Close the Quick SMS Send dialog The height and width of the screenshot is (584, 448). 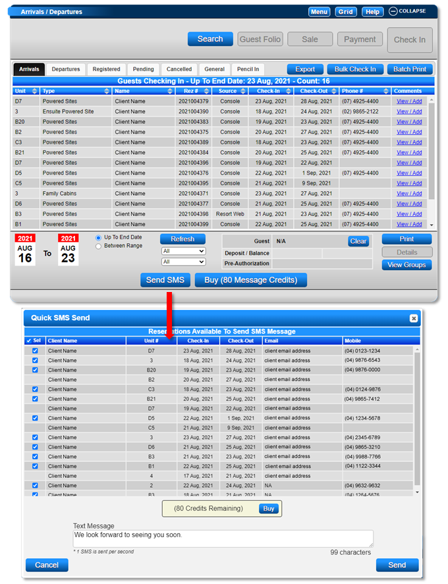tap(413, 318)
